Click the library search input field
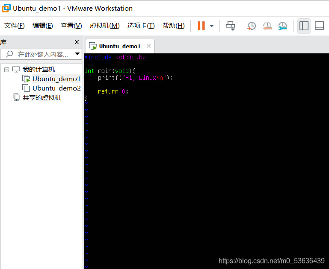 click(41, 54)
